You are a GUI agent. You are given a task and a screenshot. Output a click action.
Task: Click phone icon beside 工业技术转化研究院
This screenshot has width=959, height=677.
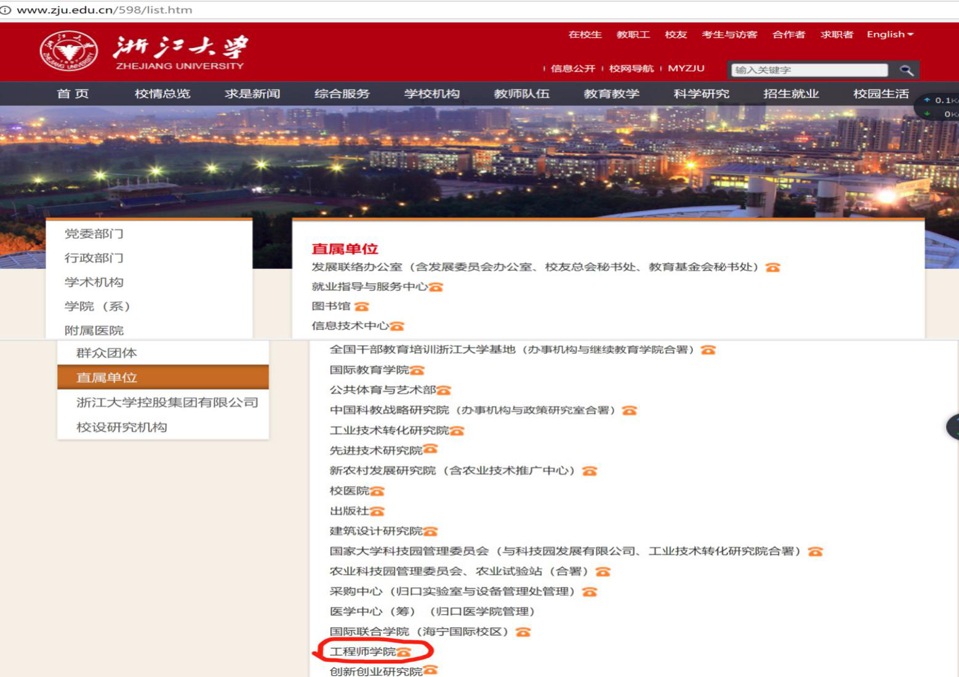click(457, 431)
